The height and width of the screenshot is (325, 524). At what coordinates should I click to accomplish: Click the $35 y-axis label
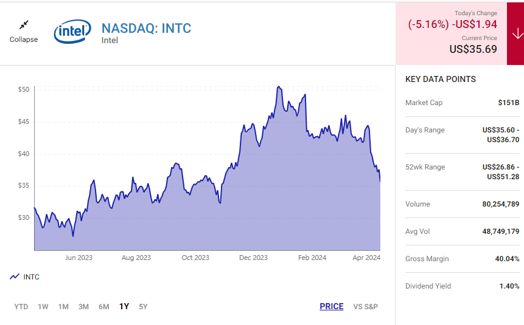pos(24,185)
